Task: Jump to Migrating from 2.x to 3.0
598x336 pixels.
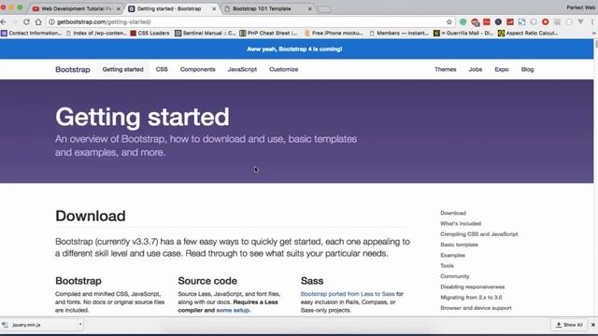Action: pos(471,297)
